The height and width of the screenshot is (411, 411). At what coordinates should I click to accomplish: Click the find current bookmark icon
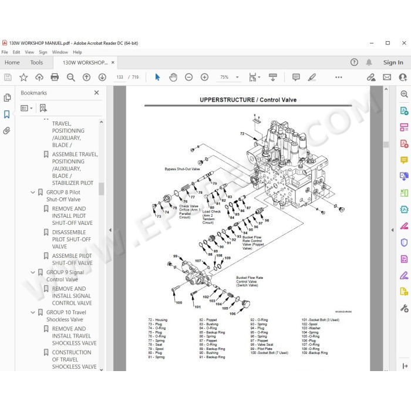(43, 108)
